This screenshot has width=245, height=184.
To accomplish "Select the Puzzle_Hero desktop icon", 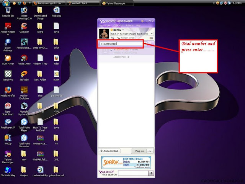I will [24, 60].
